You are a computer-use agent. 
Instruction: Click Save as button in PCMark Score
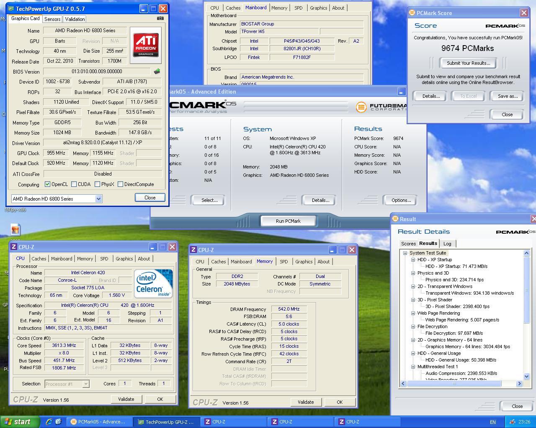tap(508, 96)
